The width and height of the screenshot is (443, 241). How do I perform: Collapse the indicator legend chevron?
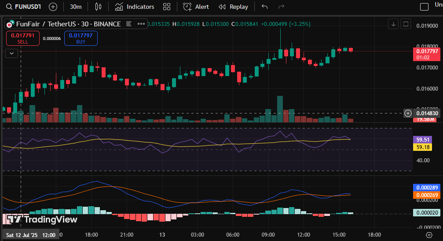click(x=11, y=53)
